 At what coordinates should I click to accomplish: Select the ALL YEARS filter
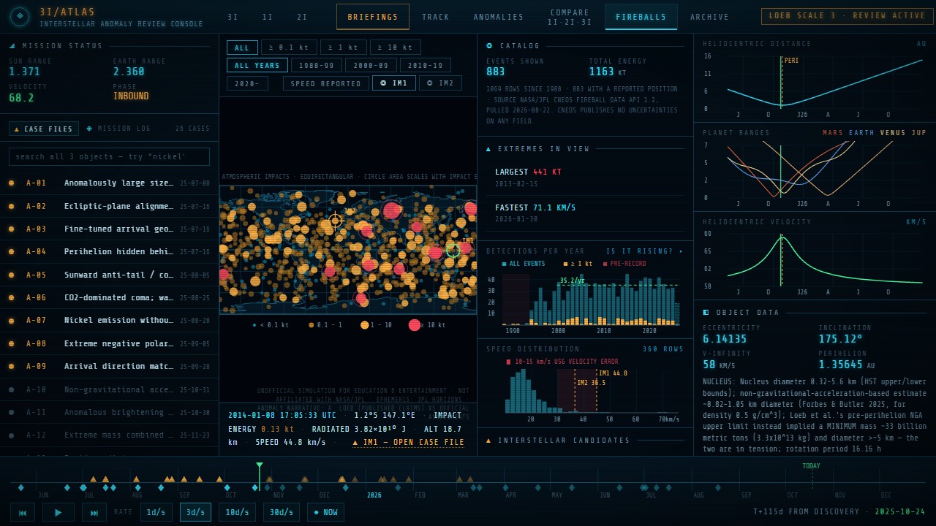tap(257, 65)
